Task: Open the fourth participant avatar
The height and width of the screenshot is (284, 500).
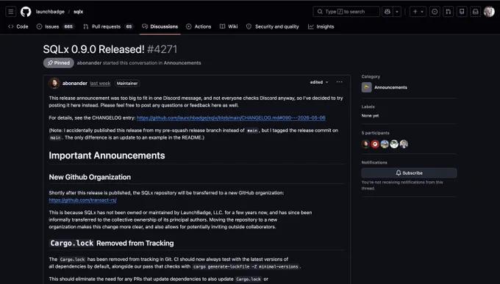Action: coord(394,145)
